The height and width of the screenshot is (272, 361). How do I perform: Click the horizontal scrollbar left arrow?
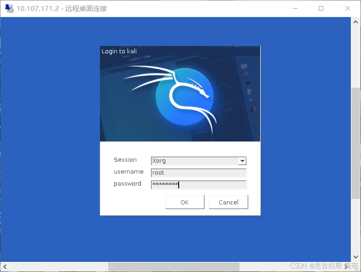coord(5,266)
